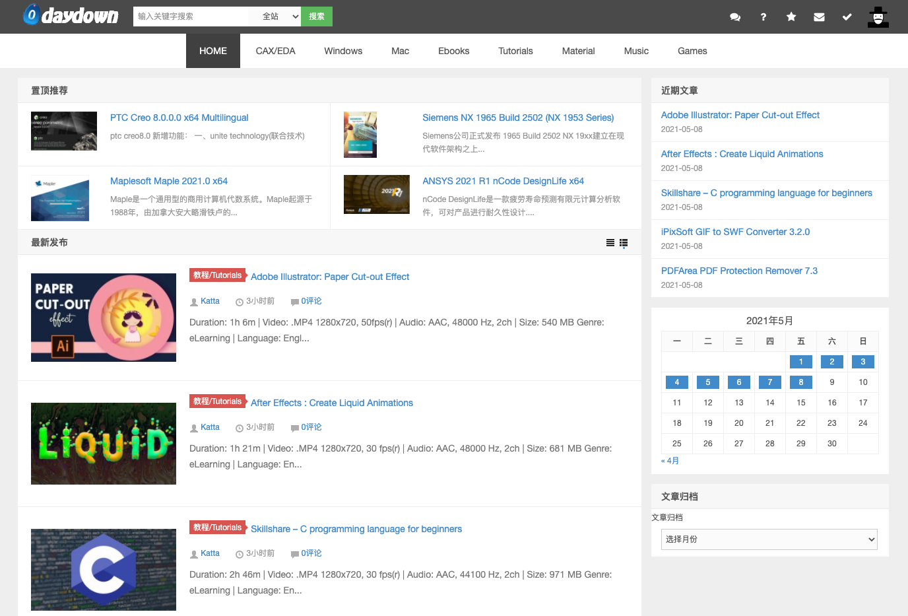Click the 教程/Tutorials tag on Skillshare post

click(217, 528)
